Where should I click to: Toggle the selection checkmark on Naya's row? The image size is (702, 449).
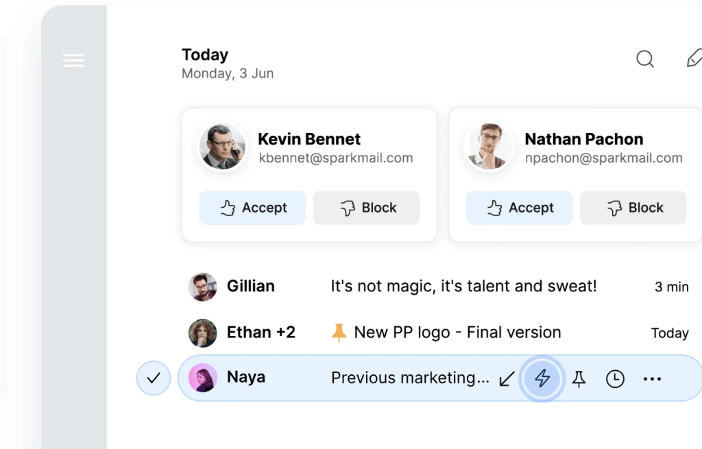click(153, 378)
